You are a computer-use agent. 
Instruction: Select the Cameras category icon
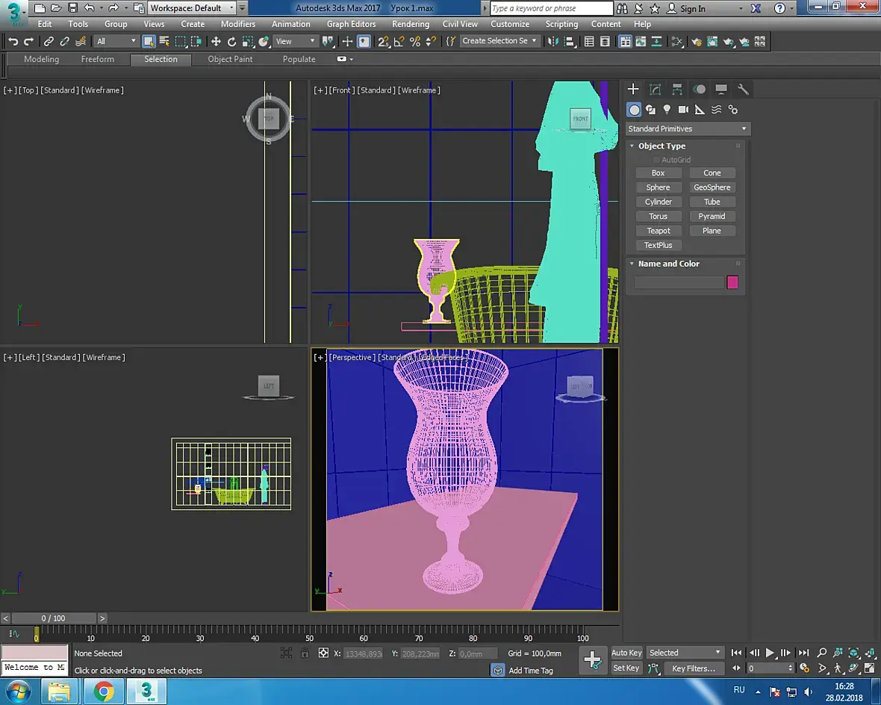click(x=683, y=110)
